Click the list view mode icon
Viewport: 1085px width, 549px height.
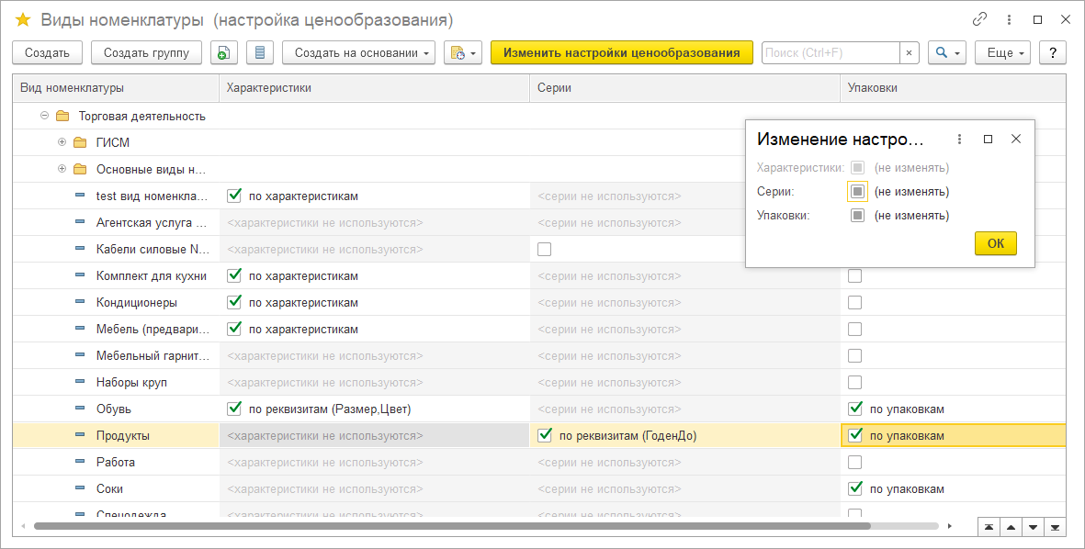[260, 53]
